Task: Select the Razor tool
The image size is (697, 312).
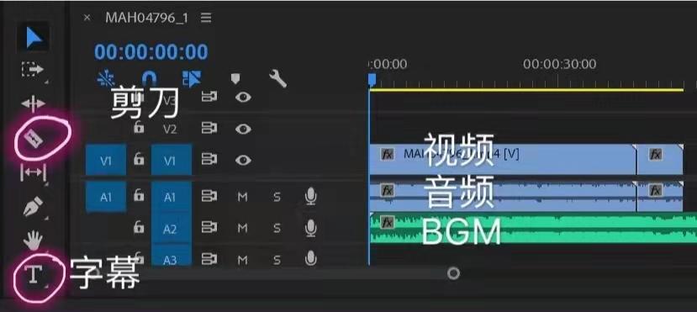Action: tap(34, 140)
